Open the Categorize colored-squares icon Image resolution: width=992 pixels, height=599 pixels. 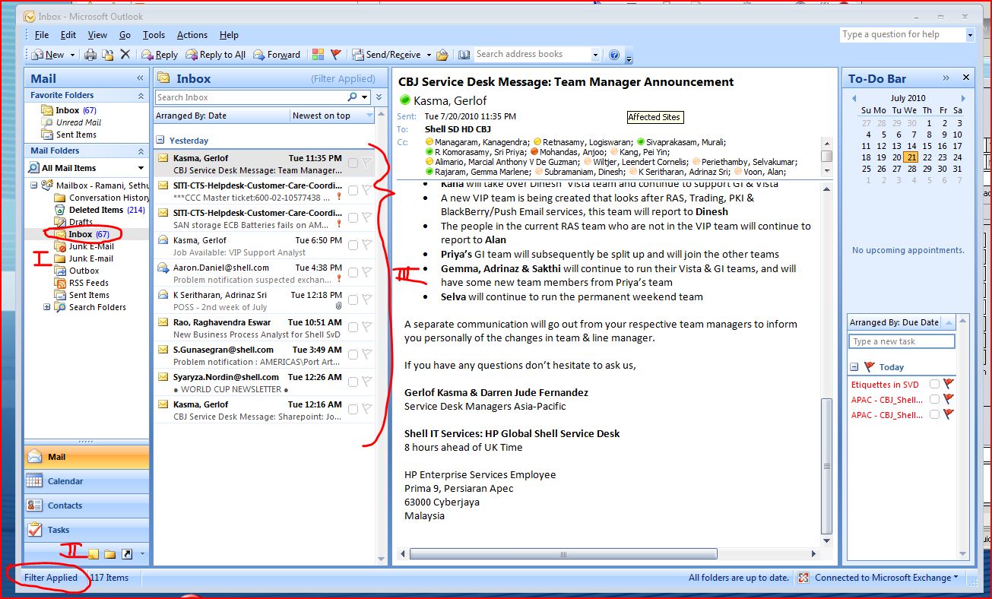coord(318,55)
